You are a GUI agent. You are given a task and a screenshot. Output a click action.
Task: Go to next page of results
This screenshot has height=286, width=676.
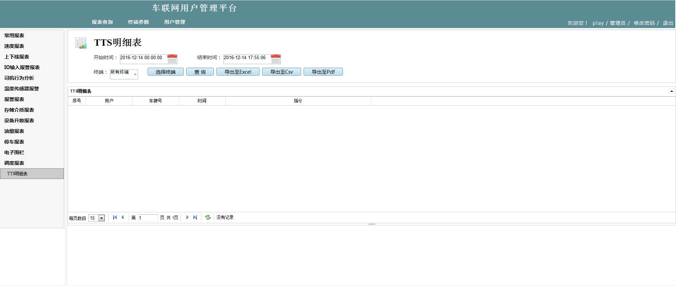[187, 217]
